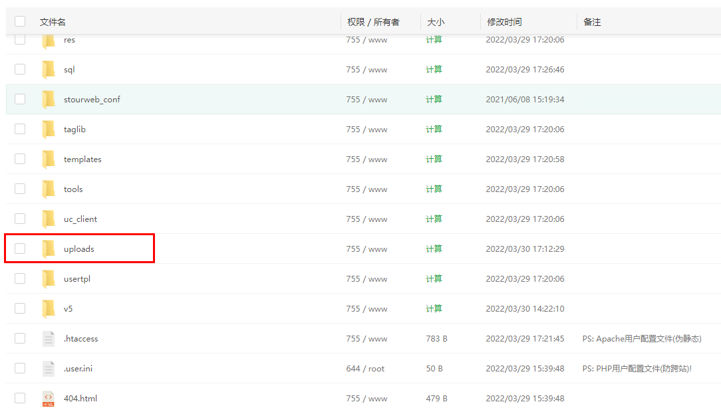Click the 404.html file icon
The image size is (721, 408).
[49, 398]
